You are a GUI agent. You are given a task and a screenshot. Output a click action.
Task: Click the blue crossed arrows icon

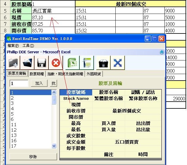pyautogui.click(x=118, y=63)
